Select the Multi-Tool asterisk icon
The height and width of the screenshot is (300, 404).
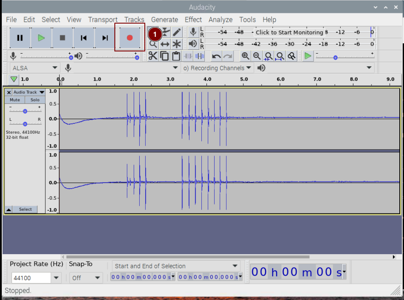pos(177,44)
